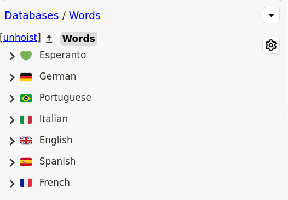Screen dimensions: 288x200
Task: Click the Spanish flag icon
Action: click(x=26, y=162)
